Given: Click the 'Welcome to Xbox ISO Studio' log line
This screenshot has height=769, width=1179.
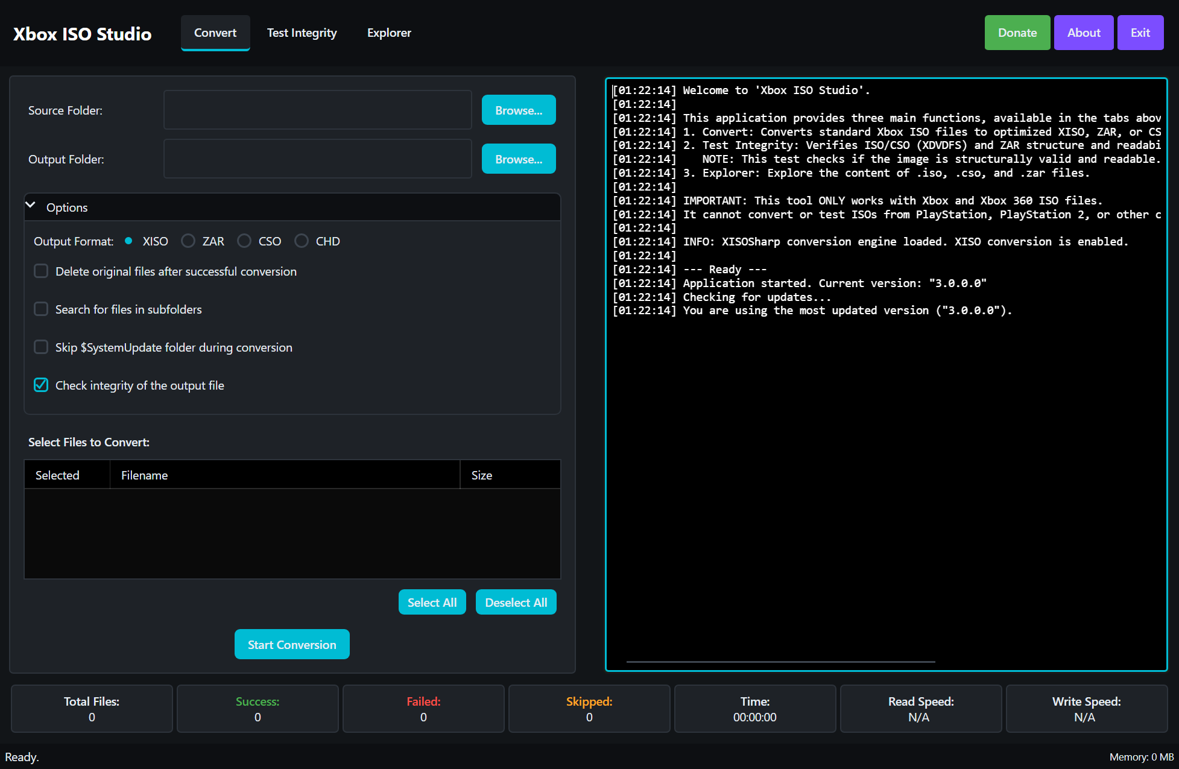Looking at the screenshot, I should tap(741, 90).
